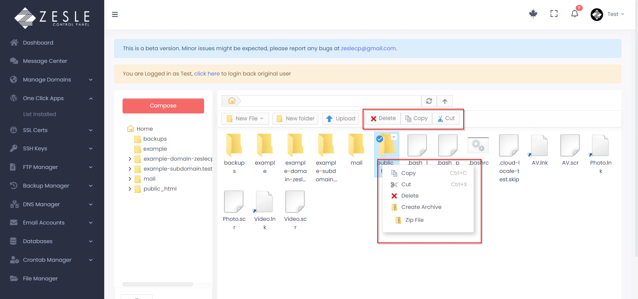Image resolution: width=638 pixels, height=299 pixels.
Task: Select the Video.scr file icon
Action: coord(295,202)
